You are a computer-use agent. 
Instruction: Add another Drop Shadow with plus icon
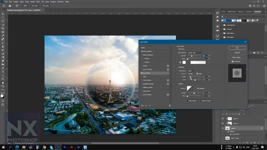[x=168, y=95]
